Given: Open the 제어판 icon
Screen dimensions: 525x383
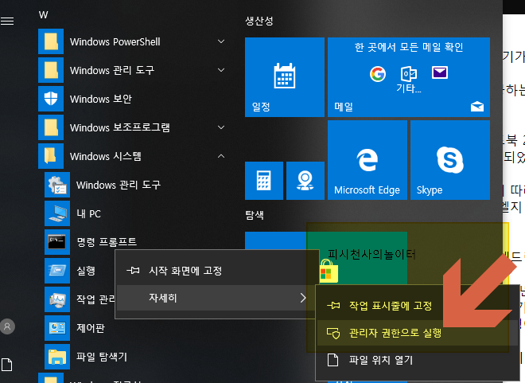Looking at the screenshot, I should [x=57, y=328].
